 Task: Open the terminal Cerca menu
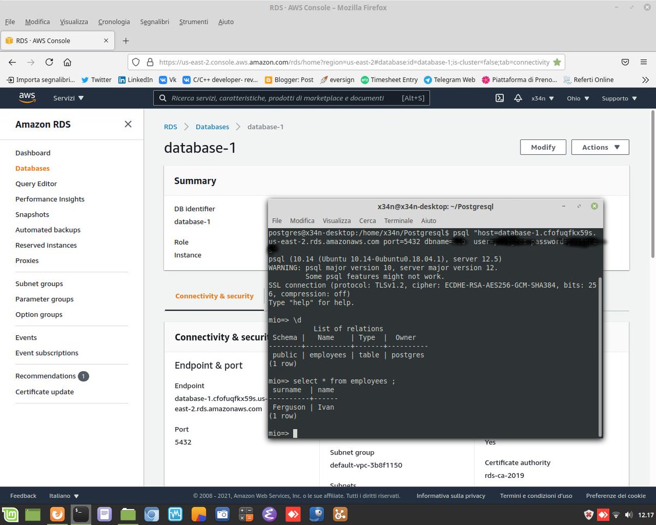[367, 220]
